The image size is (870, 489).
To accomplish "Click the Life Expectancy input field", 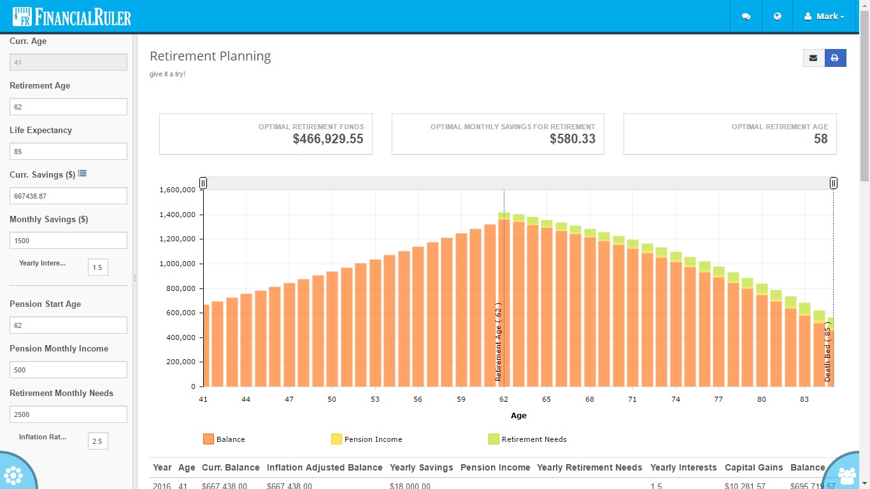I will [x=68, y=152].
